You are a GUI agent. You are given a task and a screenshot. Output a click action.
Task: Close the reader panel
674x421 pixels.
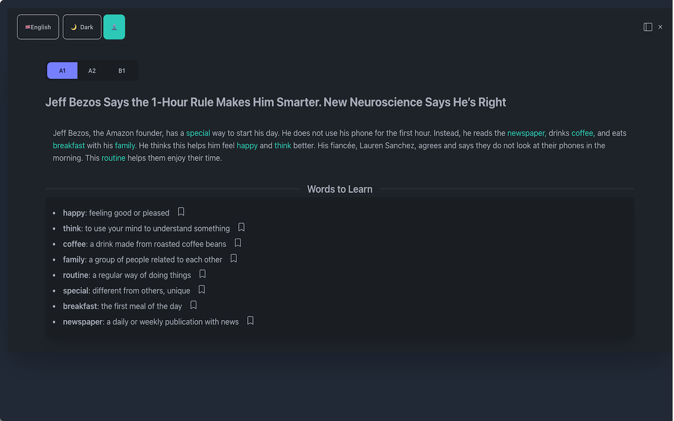tap(660, 27)
